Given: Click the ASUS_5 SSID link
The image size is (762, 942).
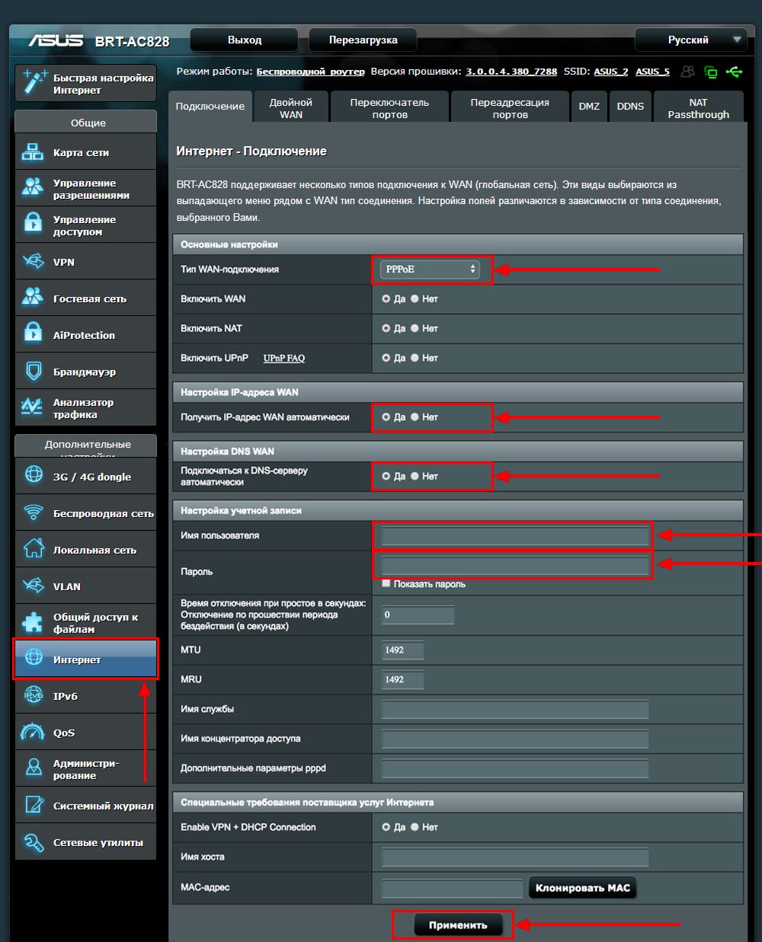Looking at the screenshot, I should coord(652,72).
